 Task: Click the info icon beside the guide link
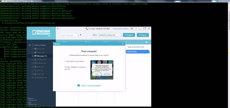tap(79, 85)
